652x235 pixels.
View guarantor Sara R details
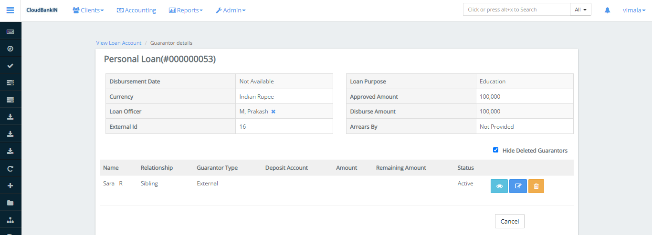tap(499, 186)
